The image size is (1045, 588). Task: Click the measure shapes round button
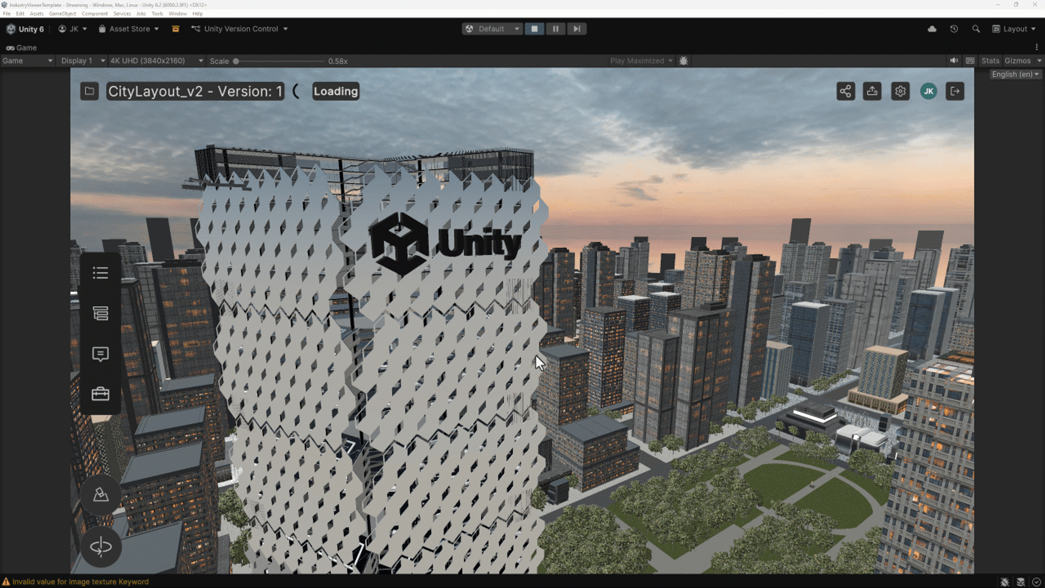[x=101, y=495]
